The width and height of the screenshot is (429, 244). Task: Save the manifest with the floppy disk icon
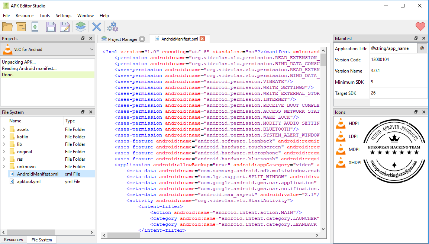[51, 26]
